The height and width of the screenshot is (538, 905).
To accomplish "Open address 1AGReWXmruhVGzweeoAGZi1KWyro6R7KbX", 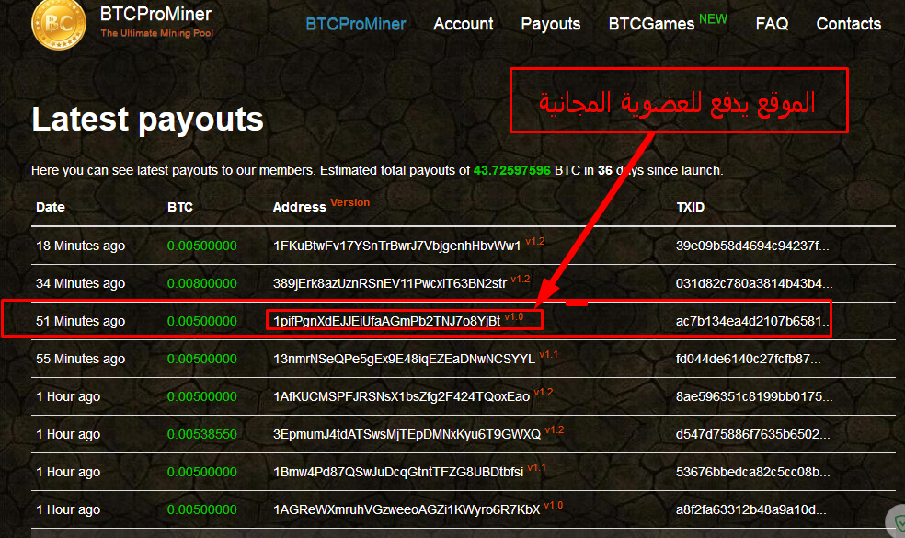I will 407,509.
